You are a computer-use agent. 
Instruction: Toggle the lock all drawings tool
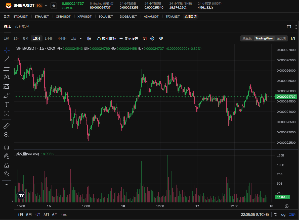point(7,165)
